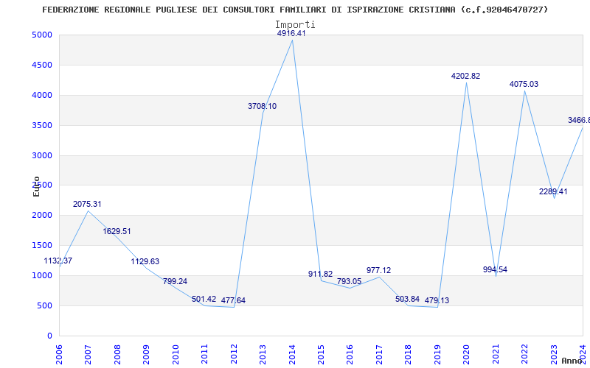
Task: Select the 479.13 value label
Action: [437, 300]
